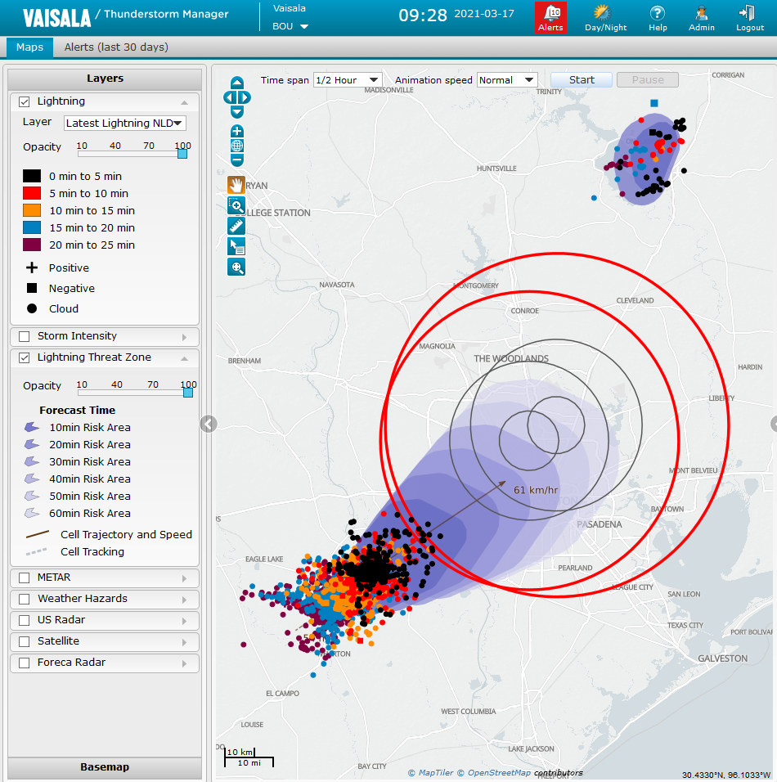Select the pan hand tool
Screen dimensions: 777x782
tap(236, 185)
